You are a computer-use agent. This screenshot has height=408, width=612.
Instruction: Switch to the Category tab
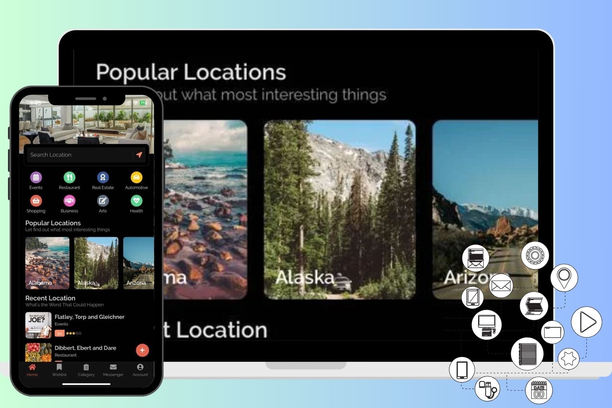click(86, 370)
